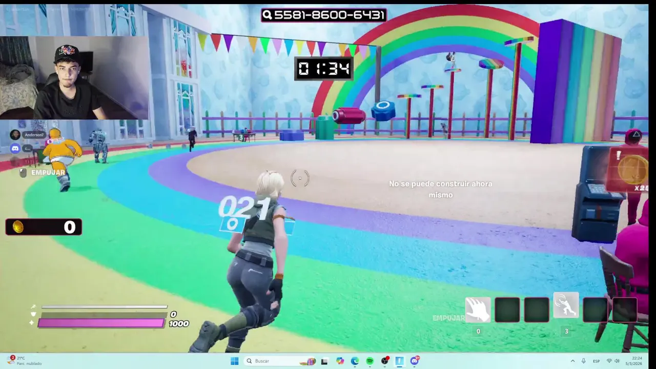Screen dimensions: 656x369
Task: Click the coin count value 0
Action: click(70, 227)
